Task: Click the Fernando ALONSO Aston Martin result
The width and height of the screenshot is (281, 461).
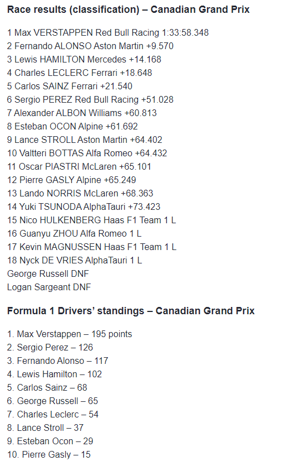Action: (x=90, y=46)
